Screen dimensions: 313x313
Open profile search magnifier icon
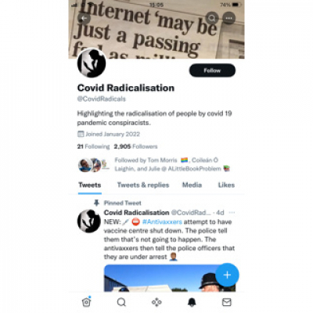pyautogui.click(x=212, y=18)
